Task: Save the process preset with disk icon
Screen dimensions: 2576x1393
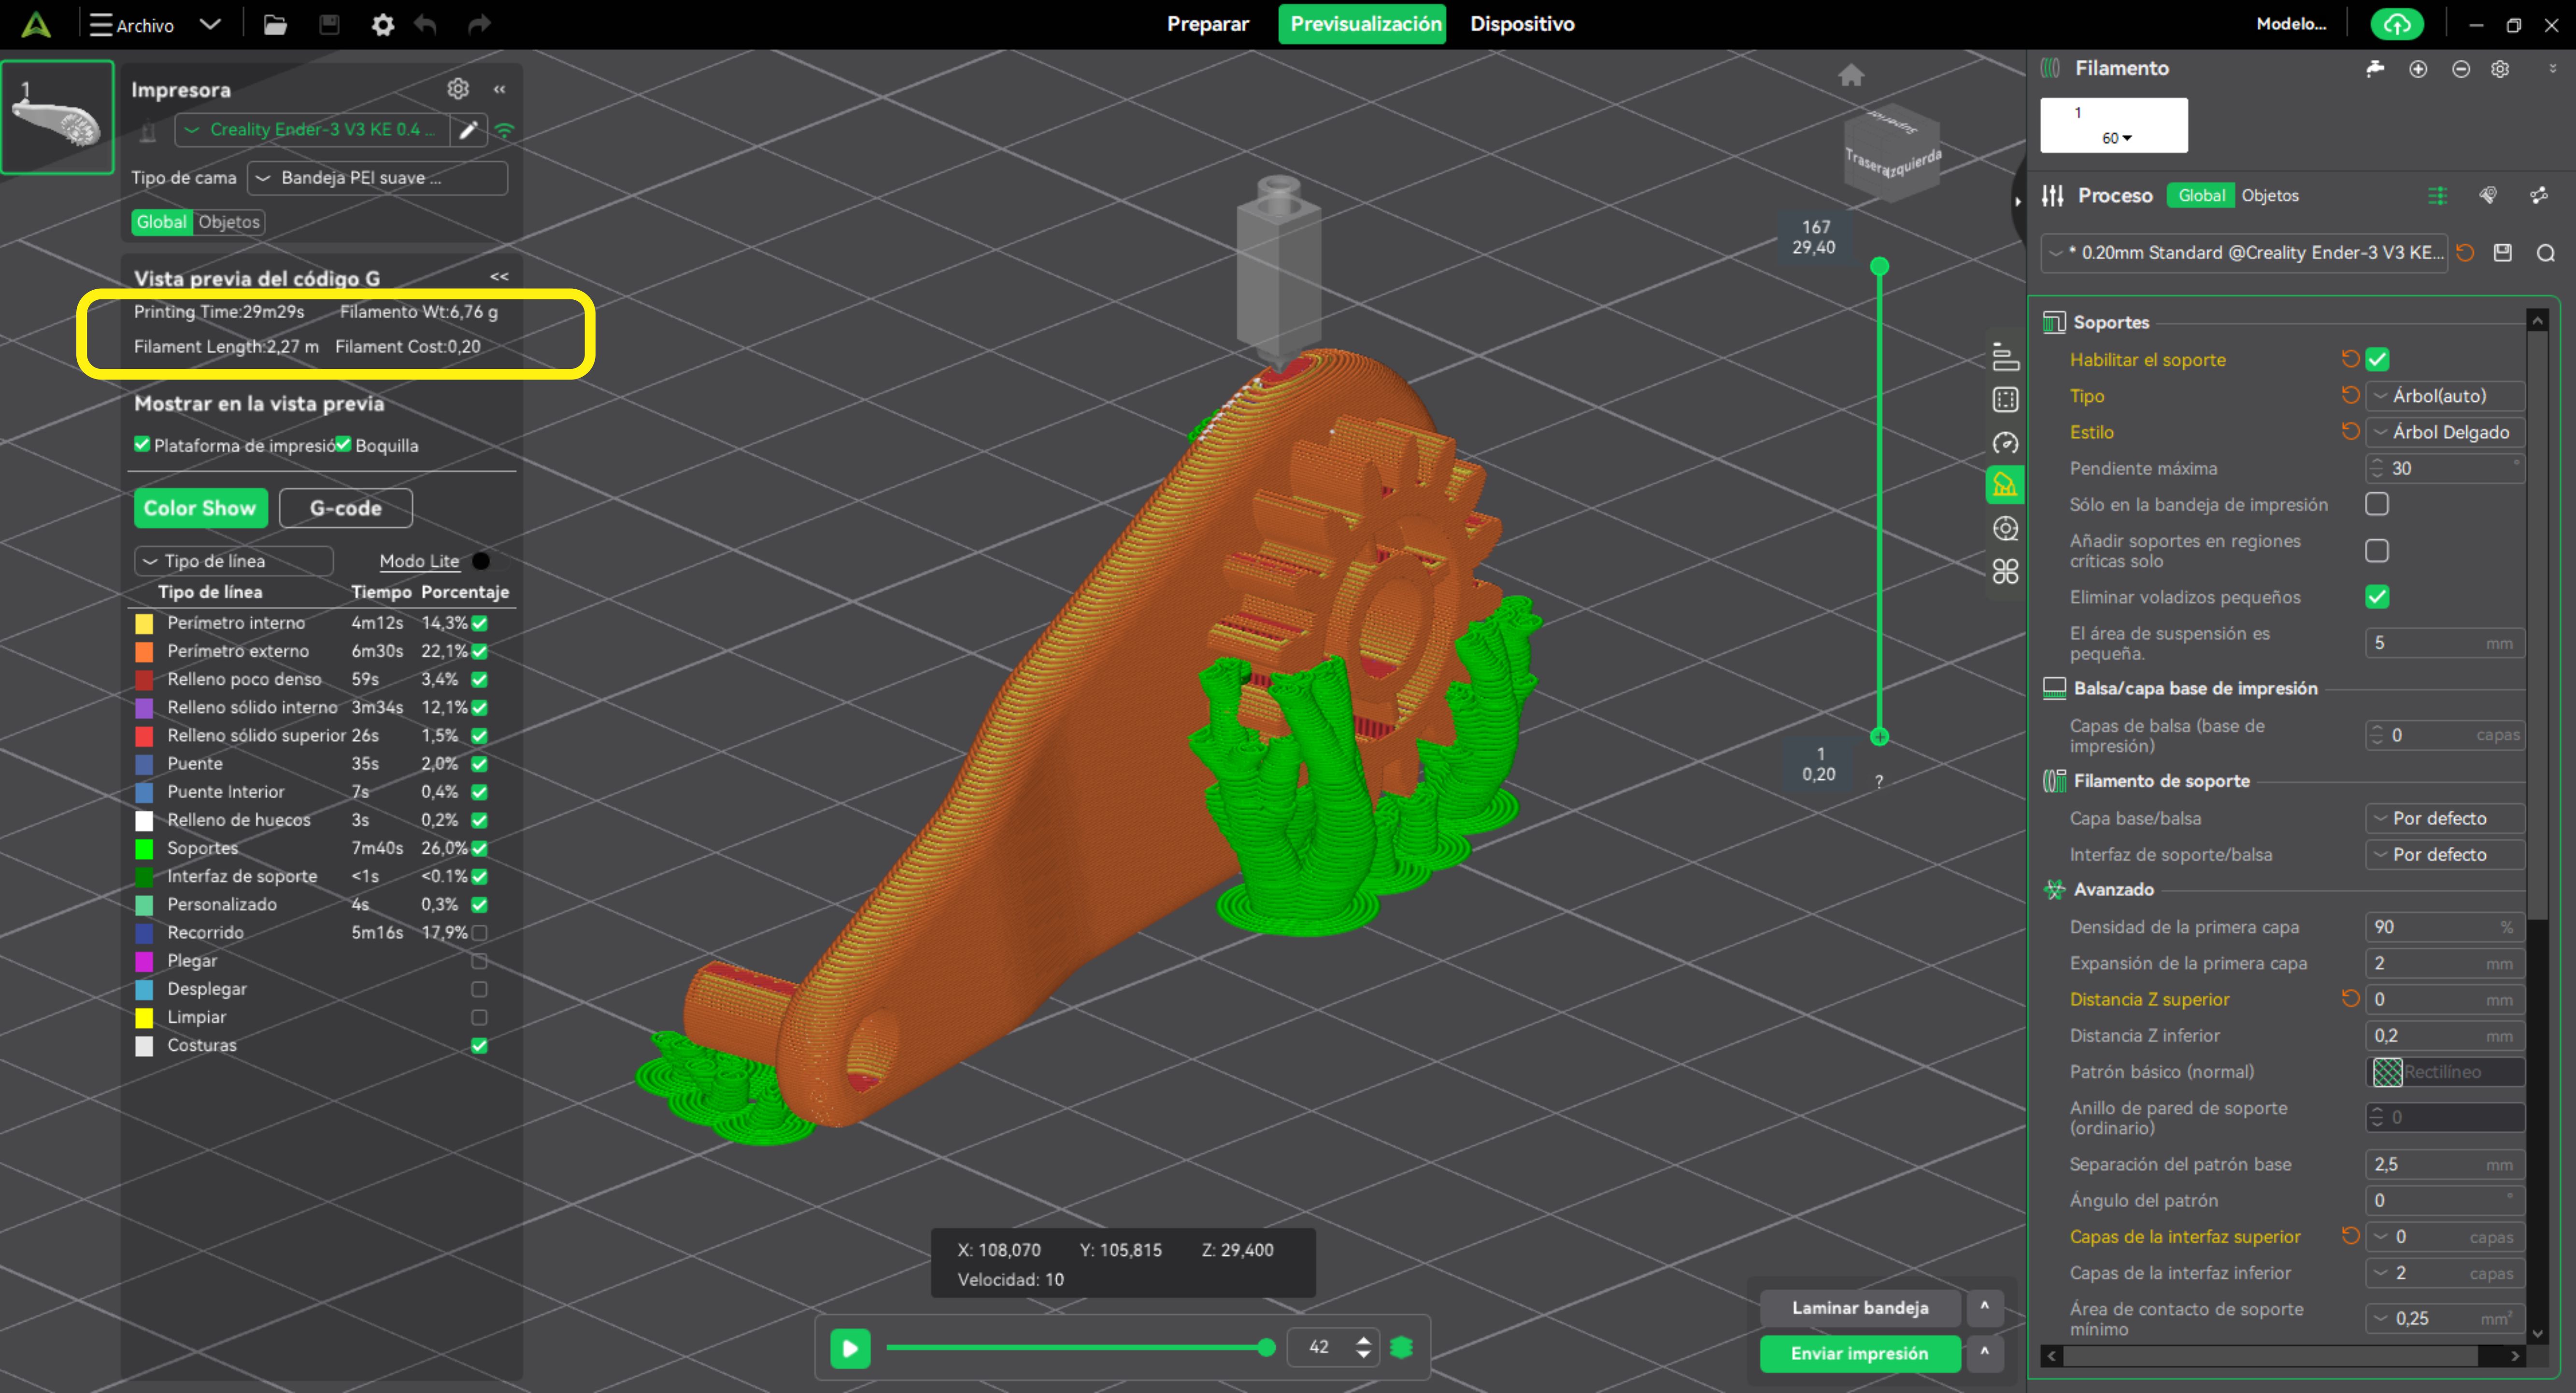Action: (2503, 253)
